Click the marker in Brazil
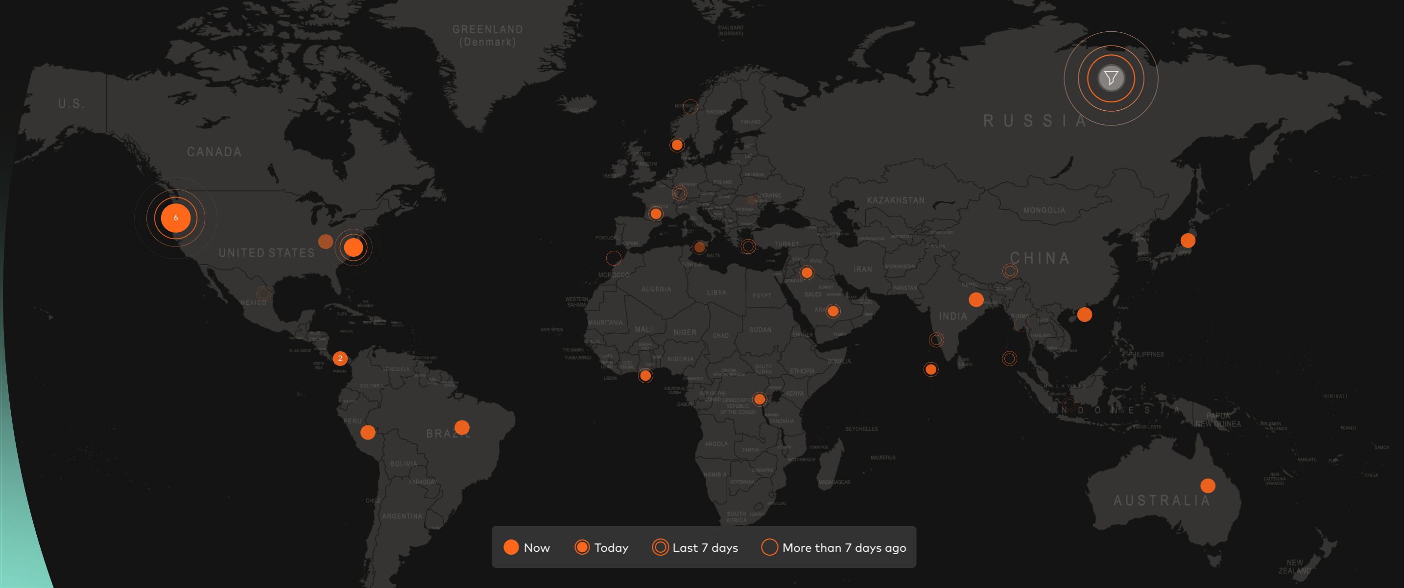The image size is (1404, 588). [x=462, y=427]
